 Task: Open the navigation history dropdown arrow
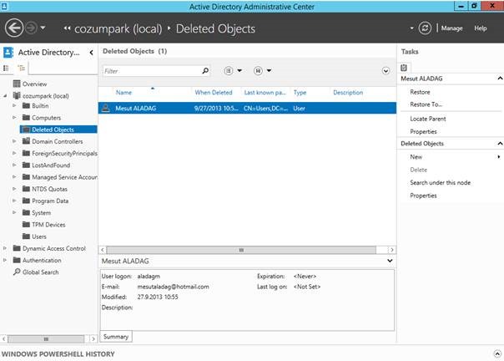43,28
